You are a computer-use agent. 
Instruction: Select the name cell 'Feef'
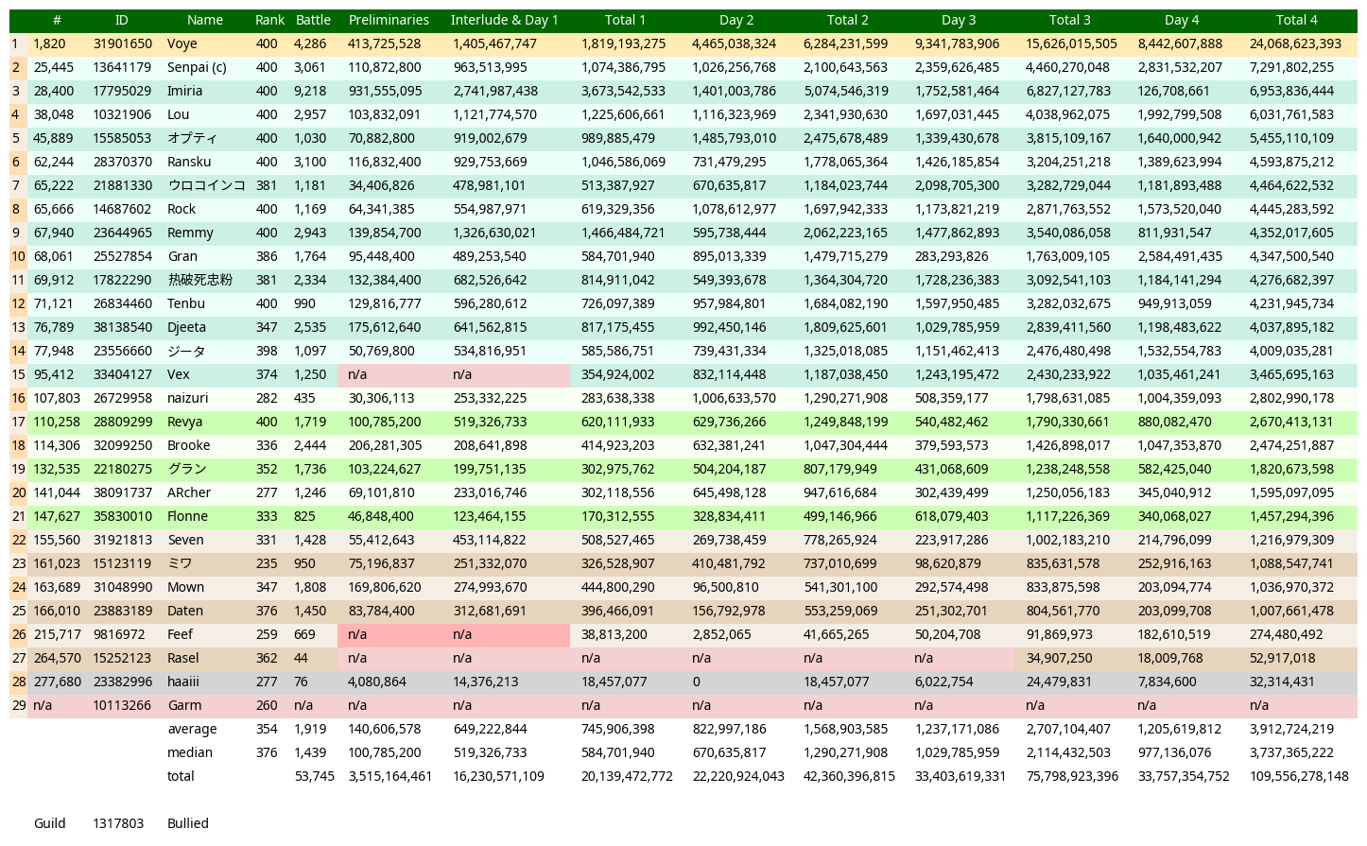(180, 634)
